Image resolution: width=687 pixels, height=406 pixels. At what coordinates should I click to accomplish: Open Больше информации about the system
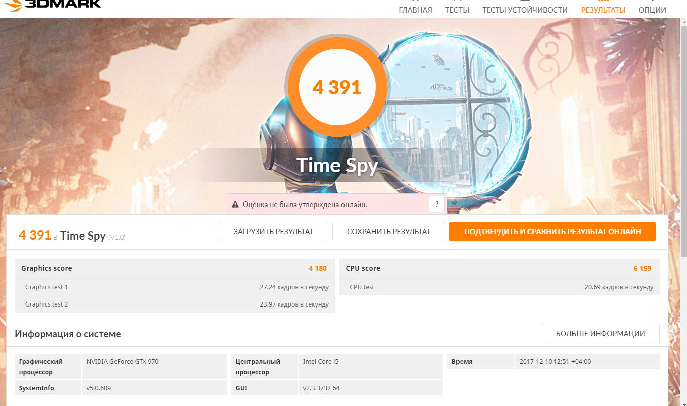click(601, 334)
